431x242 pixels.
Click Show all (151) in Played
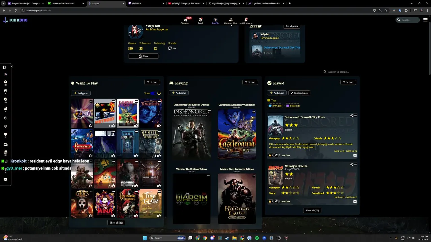pos(312,210)
